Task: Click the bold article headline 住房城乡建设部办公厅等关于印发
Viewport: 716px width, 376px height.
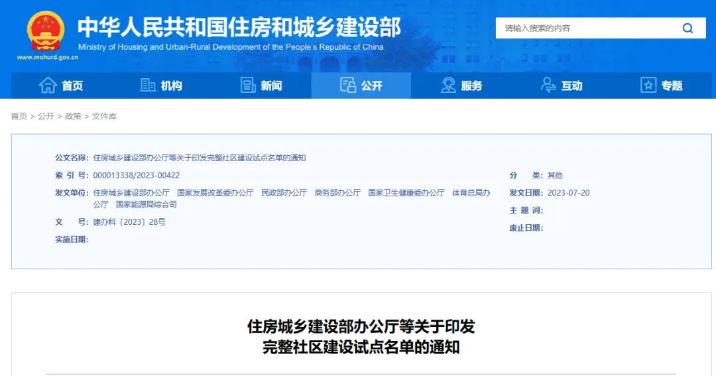Action: [x=361, y=326]
